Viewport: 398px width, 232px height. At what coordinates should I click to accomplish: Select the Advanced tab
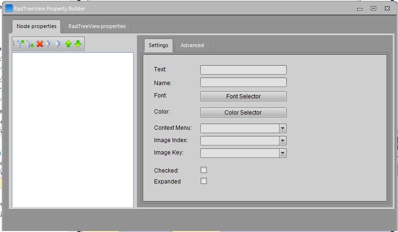tap(192, 45)
